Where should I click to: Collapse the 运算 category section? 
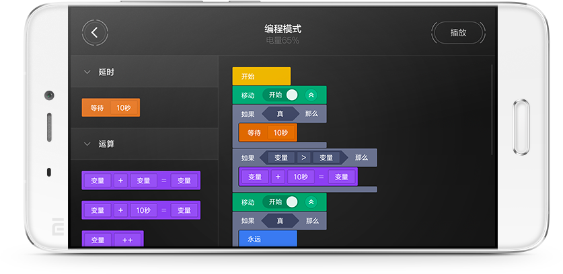point(87,144)
